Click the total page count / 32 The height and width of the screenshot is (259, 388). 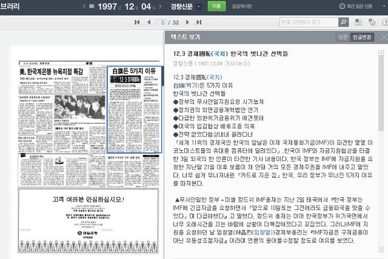point(174,22)
